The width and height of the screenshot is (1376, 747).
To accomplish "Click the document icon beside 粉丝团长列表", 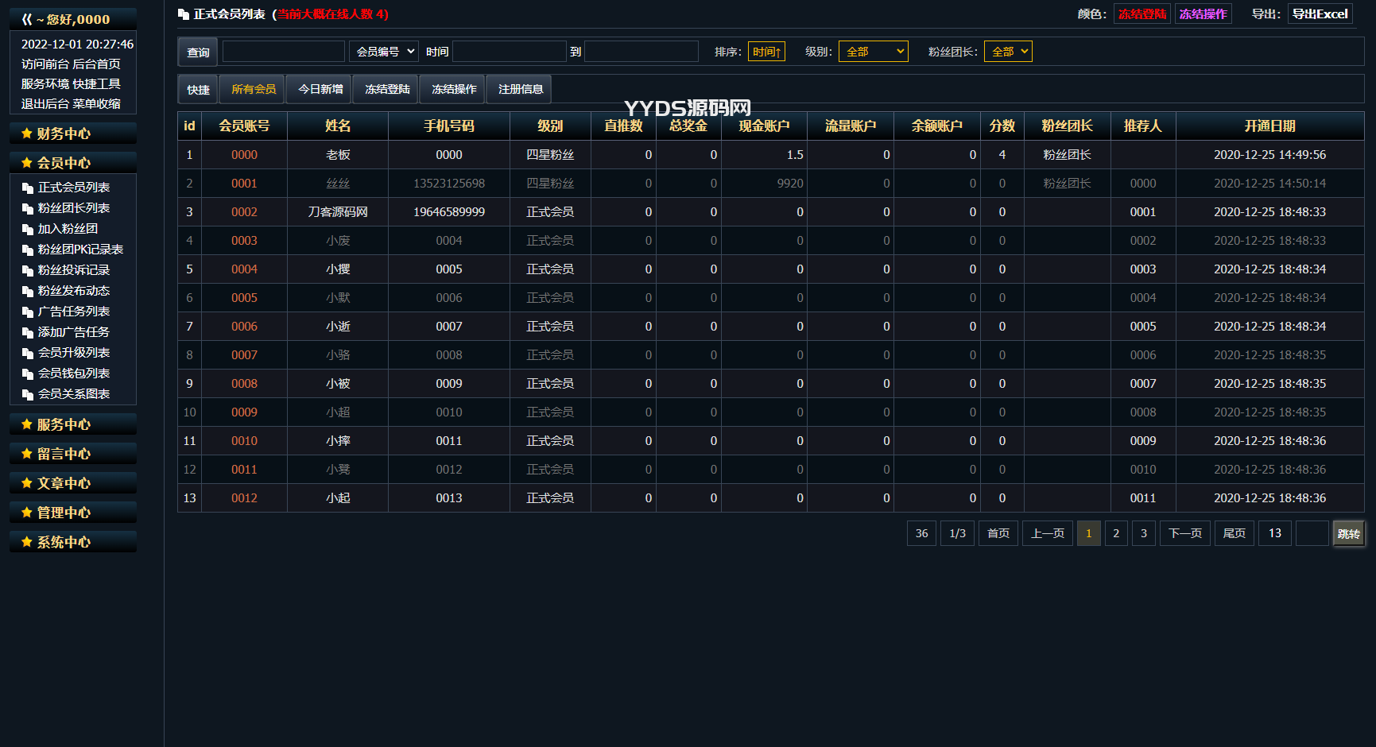I will coord(28,209).
